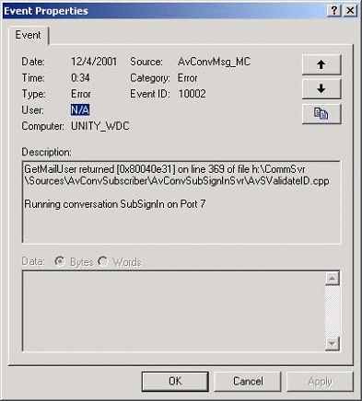Click the Type value Error
The width and height of the screenshot is (362, 401).
point(81,94)
